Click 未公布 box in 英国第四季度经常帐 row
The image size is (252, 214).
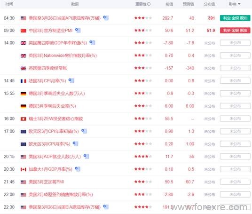235,68
